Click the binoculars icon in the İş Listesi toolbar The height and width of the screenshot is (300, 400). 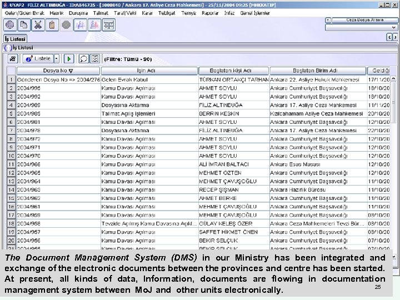(13, 59)
